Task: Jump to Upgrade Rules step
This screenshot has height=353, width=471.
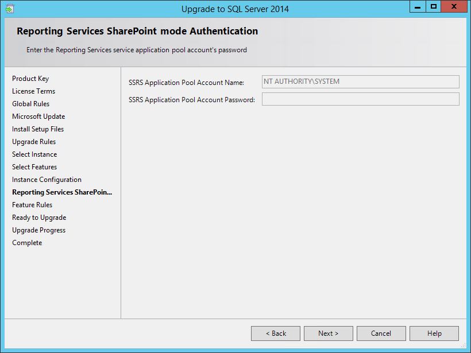Action: tap(34, 142)
